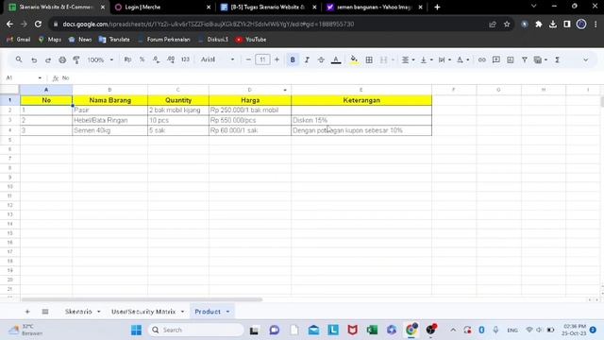Open text rotation dropdown
Screen dimensions: 604x340
coord(462,59)
